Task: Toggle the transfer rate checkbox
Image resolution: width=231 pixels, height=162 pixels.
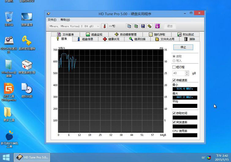Action: click(174, 80)
